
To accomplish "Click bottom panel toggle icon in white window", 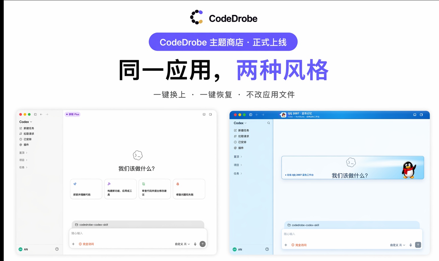I will point(204,114).
